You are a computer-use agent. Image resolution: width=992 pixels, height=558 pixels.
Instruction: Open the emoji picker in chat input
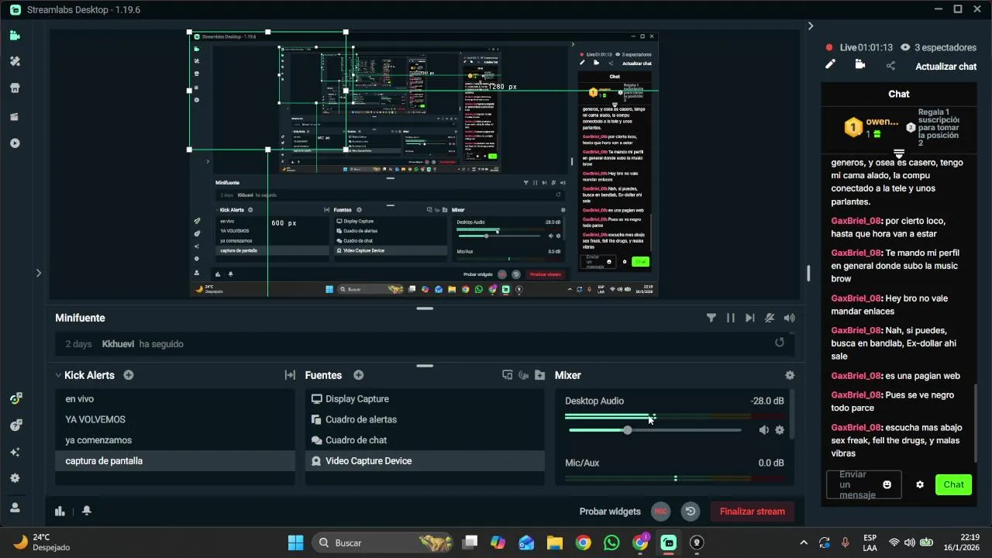coord(887,484)
